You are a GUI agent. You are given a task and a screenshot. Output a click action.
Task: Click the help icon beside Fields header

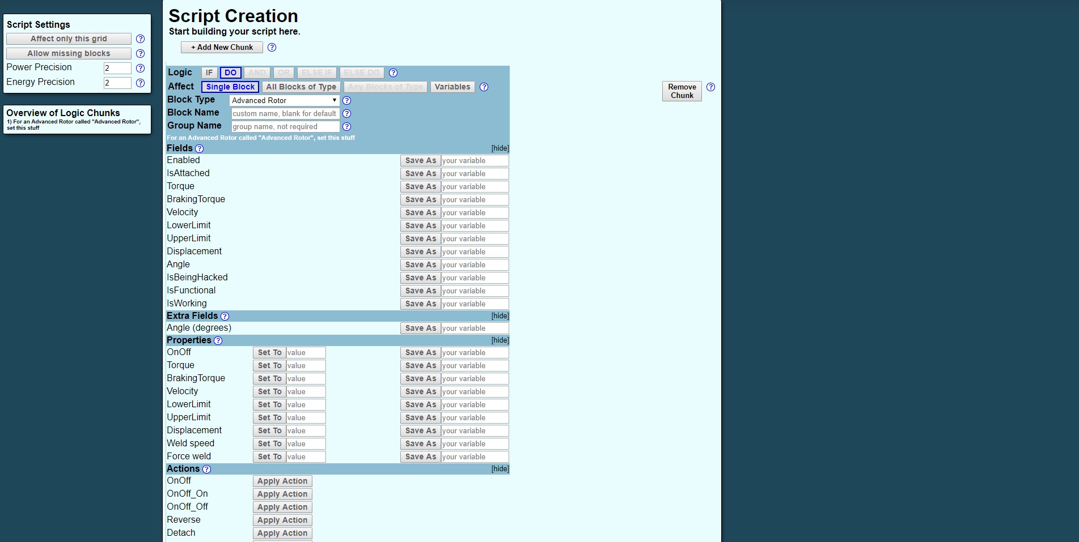199,149
